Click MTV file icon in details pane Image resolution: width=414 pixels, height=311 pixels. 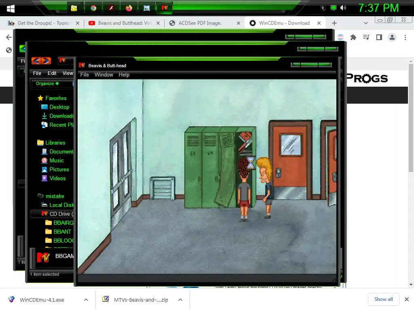(43, 257)
